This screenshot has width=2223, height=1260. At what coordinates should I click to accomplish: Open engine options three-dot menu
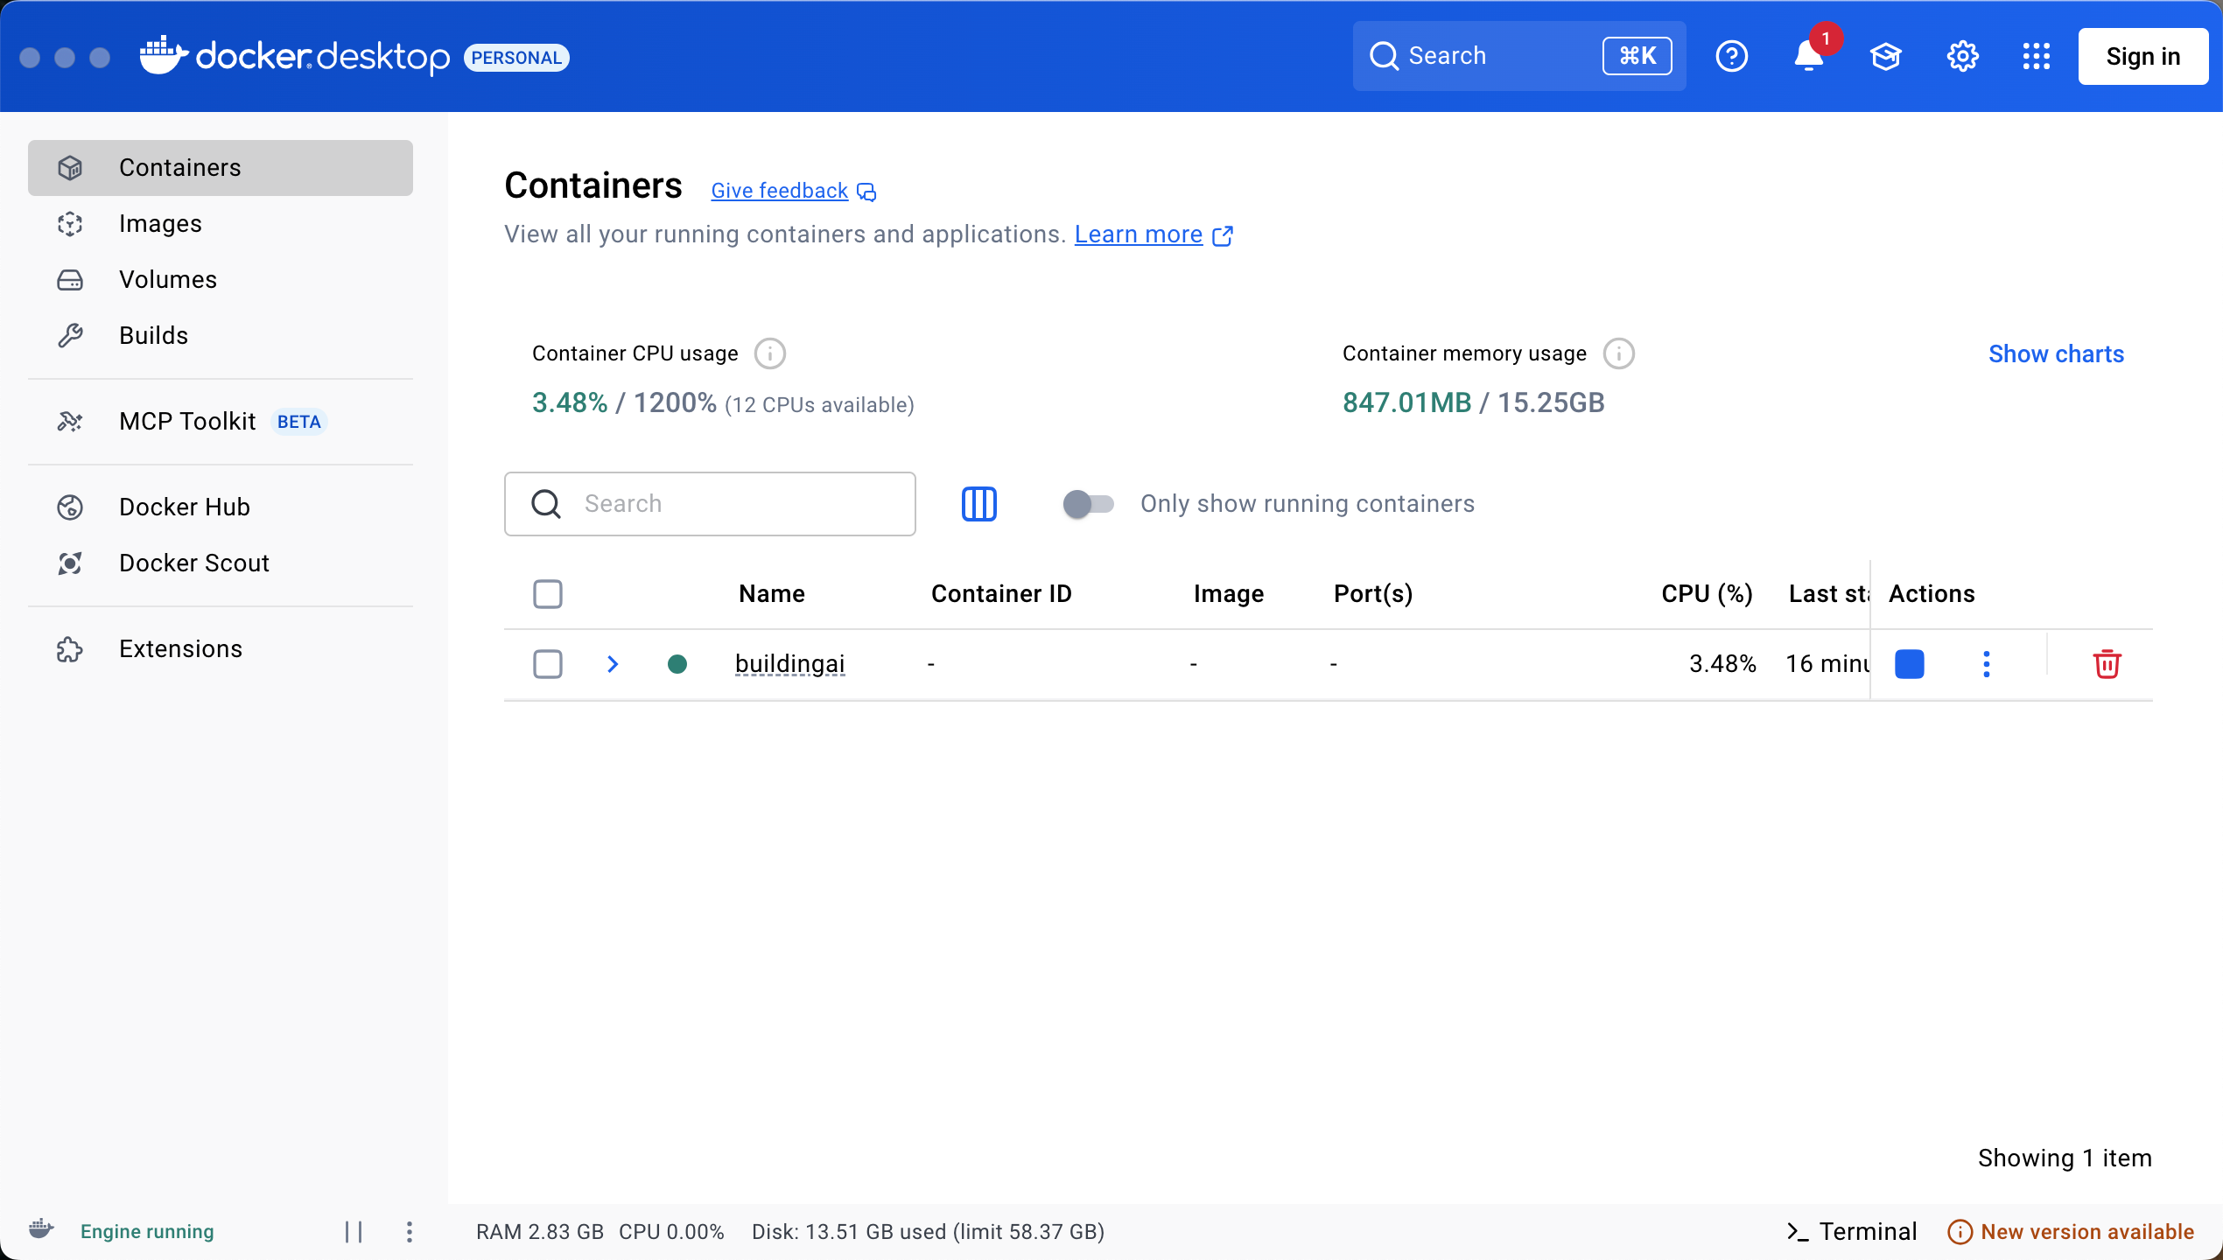(409, 1232)
